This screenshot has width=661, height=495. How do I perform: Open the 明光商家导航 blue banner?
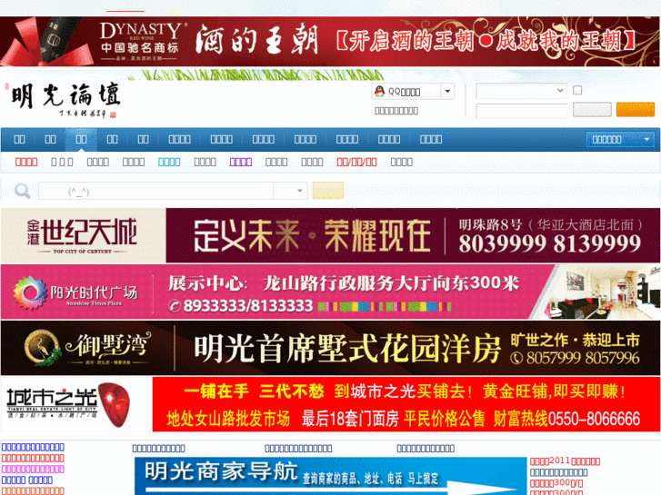pos(330,476)
